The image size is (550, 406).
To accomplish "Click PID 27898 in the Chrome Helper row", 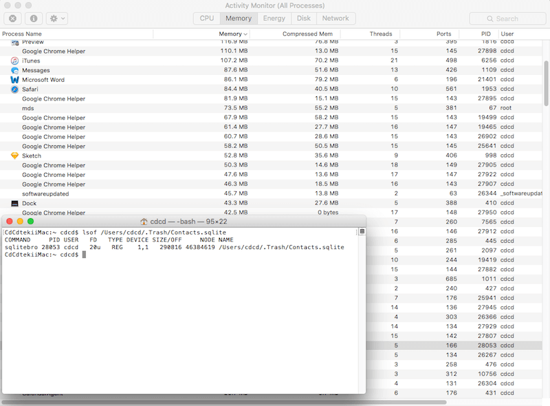I will 487,51.
